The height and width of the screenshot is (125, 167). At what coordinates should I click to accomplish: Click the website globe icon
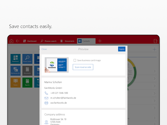(x=46, y=103)
